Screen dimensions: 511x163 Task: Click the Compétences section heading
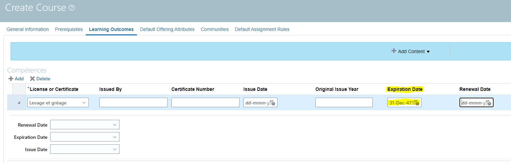pyautogui.click(x=27, y=70)
